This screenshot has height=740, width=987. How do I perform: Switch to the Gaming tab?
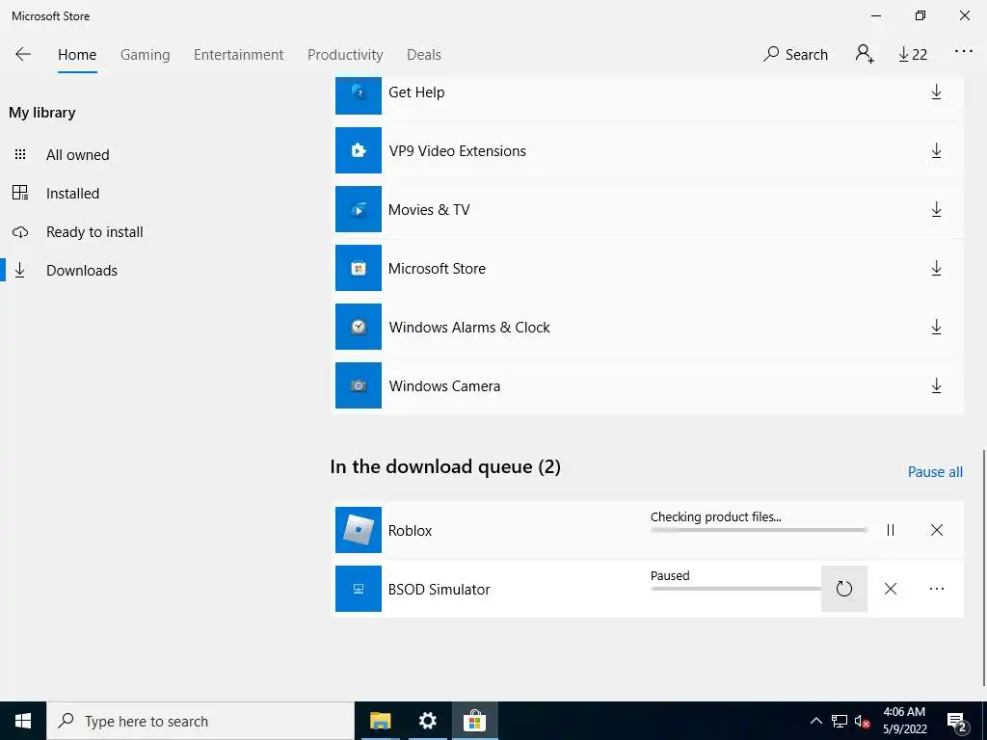(x=146, y=55)
